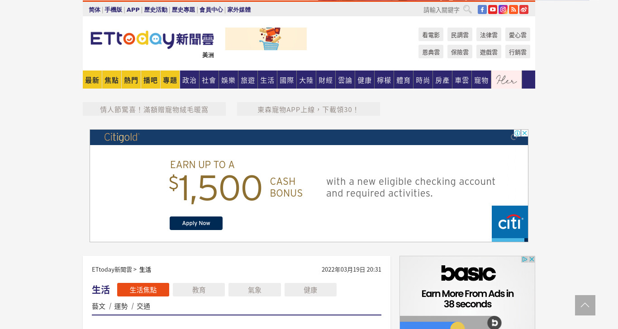Click the 遊戲雲 button
The width and height of the screenshot is (618, 329).
point(489,52)
